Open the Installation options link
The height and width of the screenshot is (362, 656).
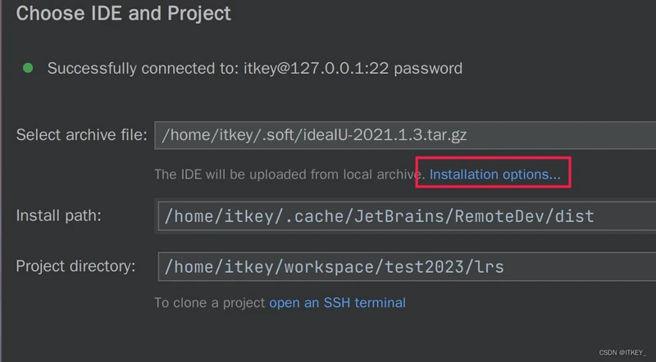click(x=495, y=174)
